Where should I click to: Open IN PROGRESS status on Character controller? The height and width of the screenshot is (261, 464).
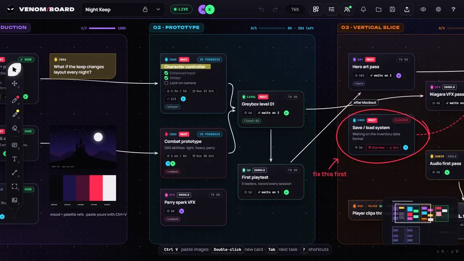click(x=210, y=59)
